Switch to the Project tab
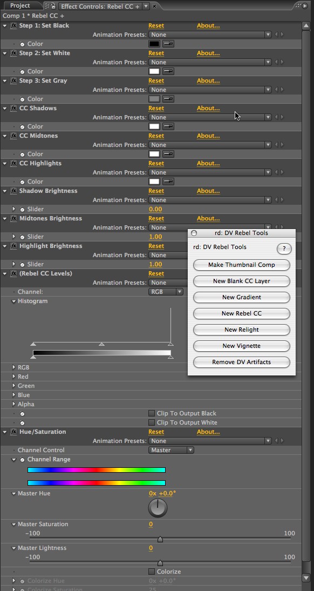314x591 pixels. pyautogui.click(x=20, y=5)
